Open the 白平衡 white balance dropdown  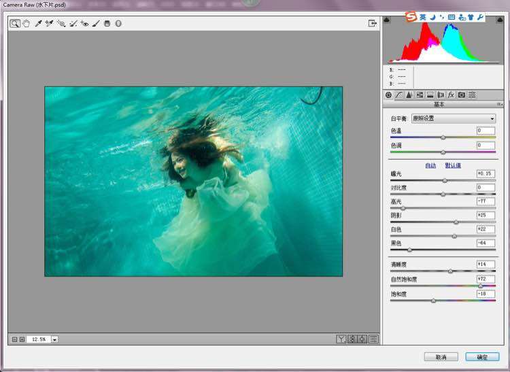coord(454,118)
